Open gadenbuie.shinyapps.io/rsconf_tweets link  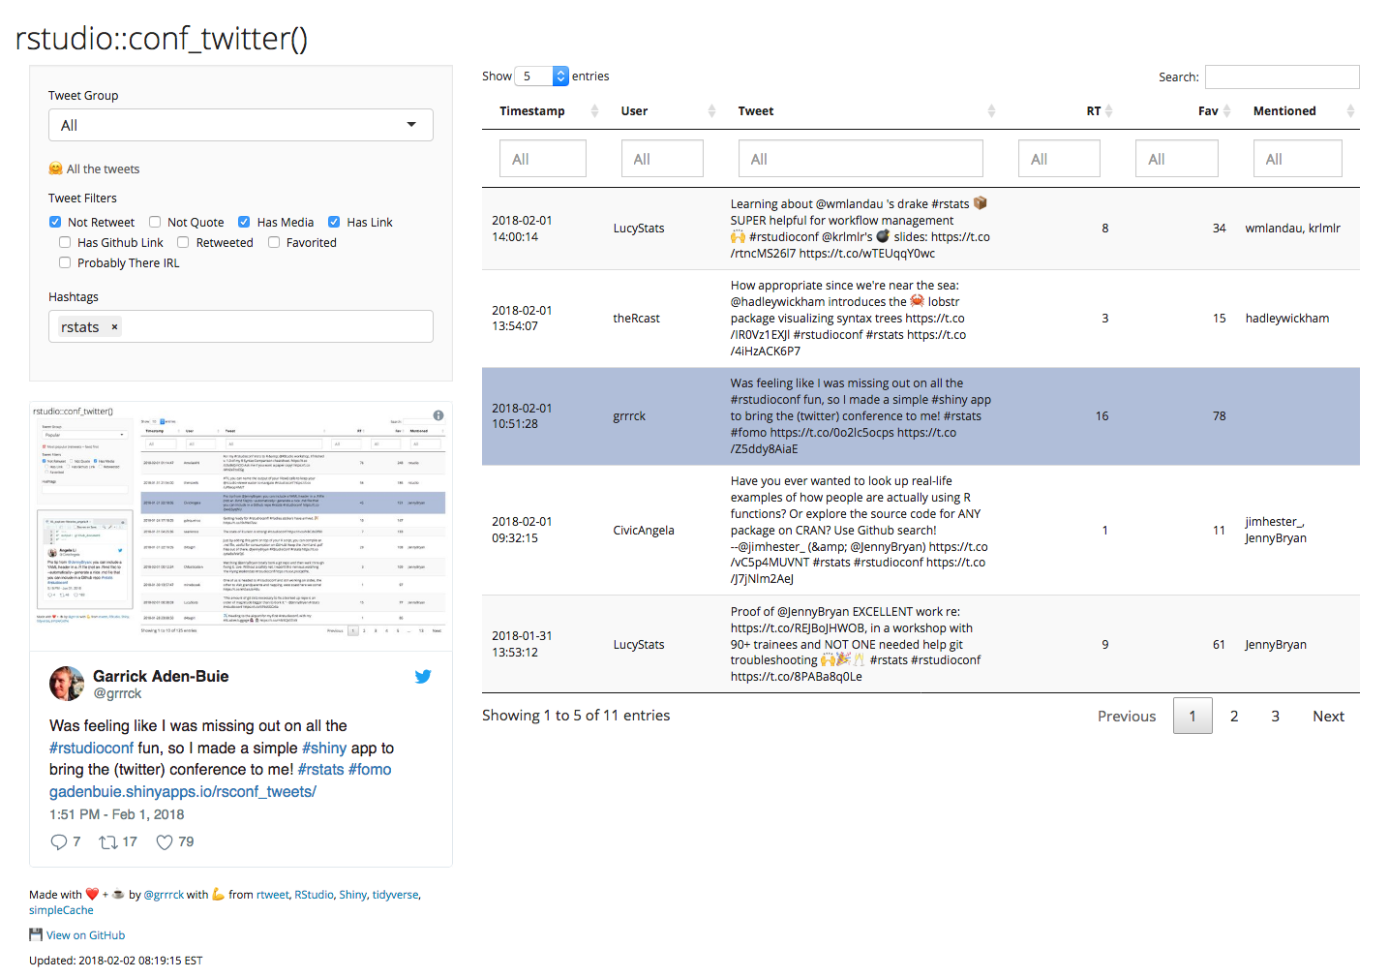(x=183, y=792)
